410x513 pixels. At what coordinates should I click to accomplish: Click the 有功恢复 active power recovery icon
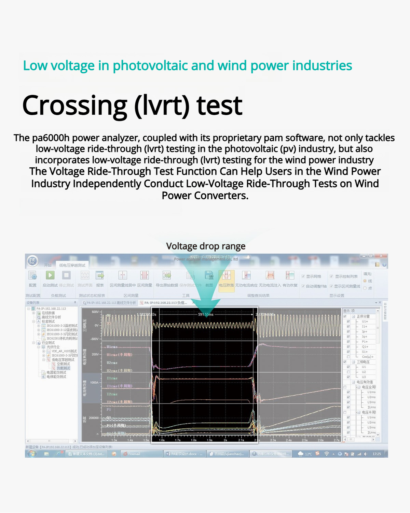tap(290, 275)
